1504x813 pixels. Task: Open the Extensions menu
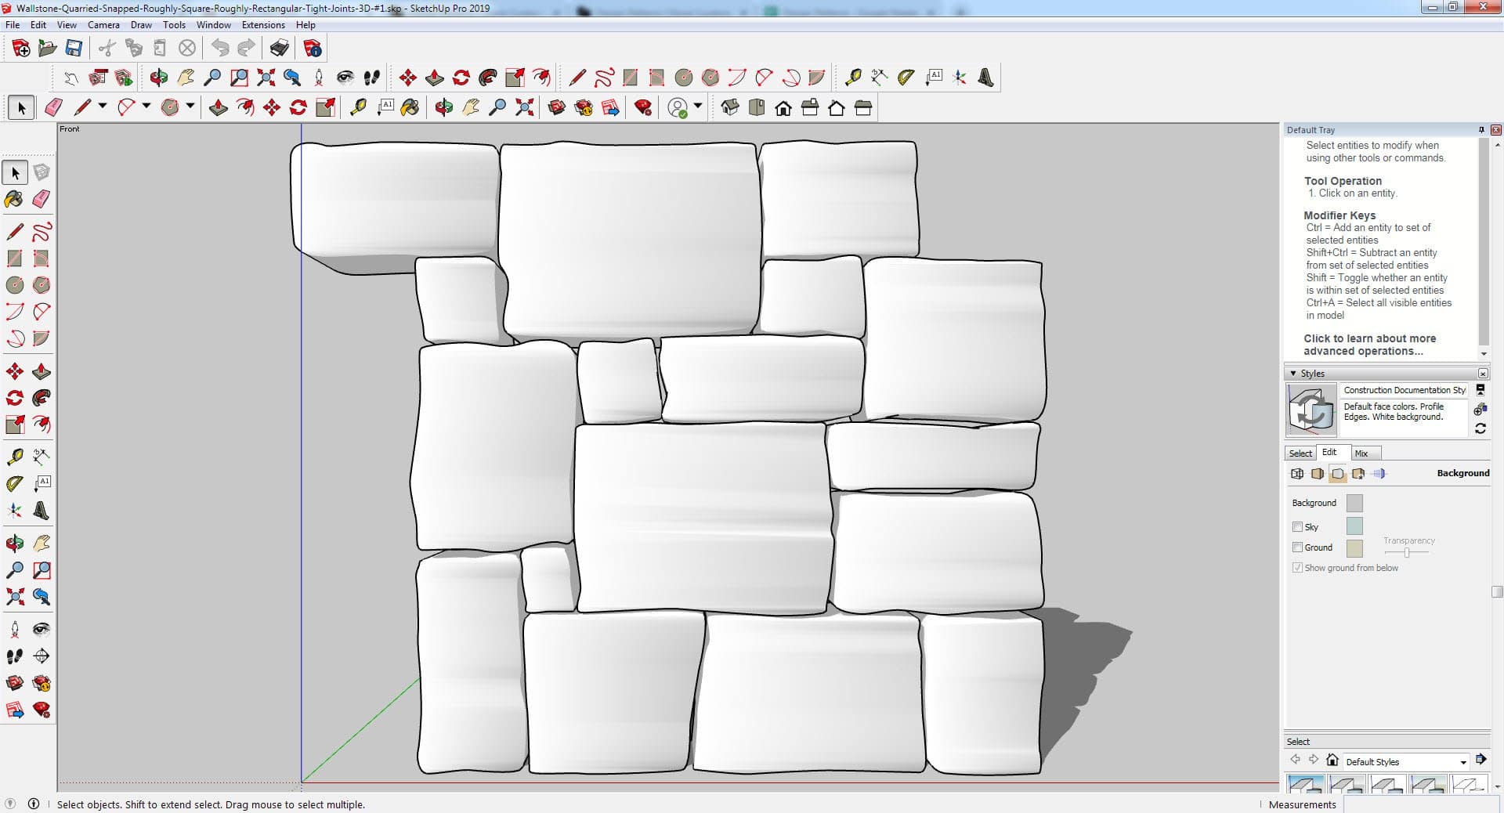pos(263,25)
